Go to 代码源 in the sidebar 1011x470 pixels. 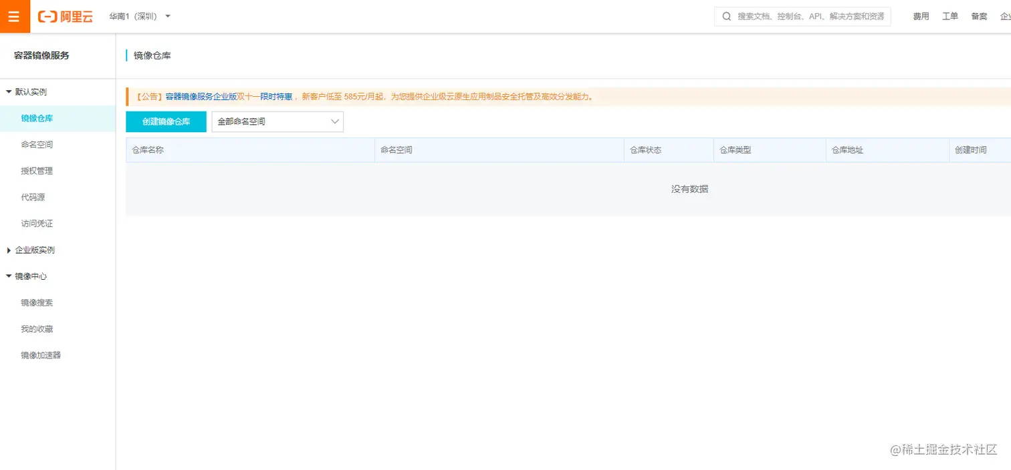[x=31, y=197]
